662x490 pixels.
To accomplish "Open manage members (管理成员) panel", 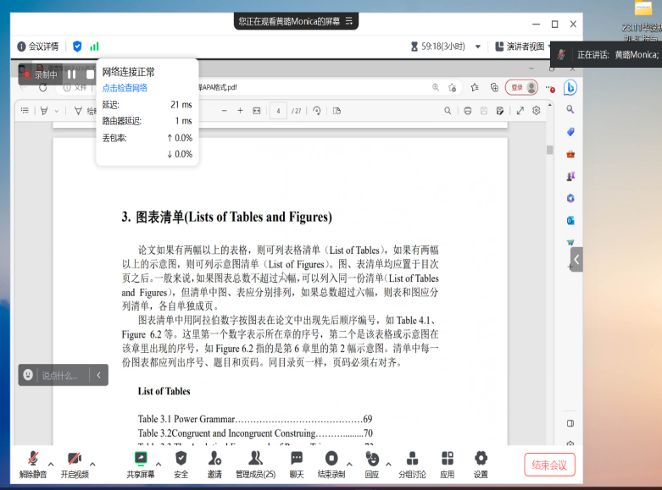I will point(255,464).
